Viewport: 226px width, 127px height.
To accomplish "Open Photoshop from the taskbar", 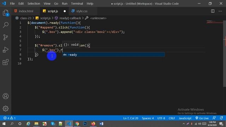I will pos(85,124).
